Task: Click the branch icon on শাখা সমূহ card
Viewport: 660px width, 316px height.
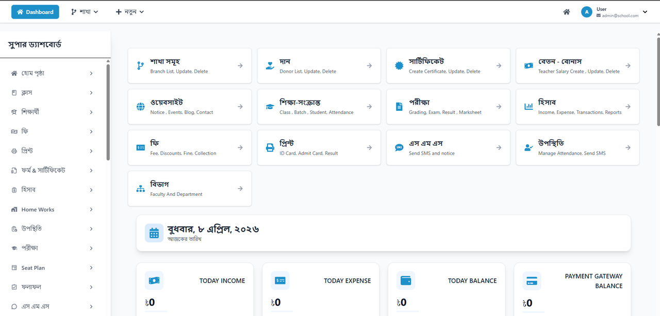Action: coord(140,65)
